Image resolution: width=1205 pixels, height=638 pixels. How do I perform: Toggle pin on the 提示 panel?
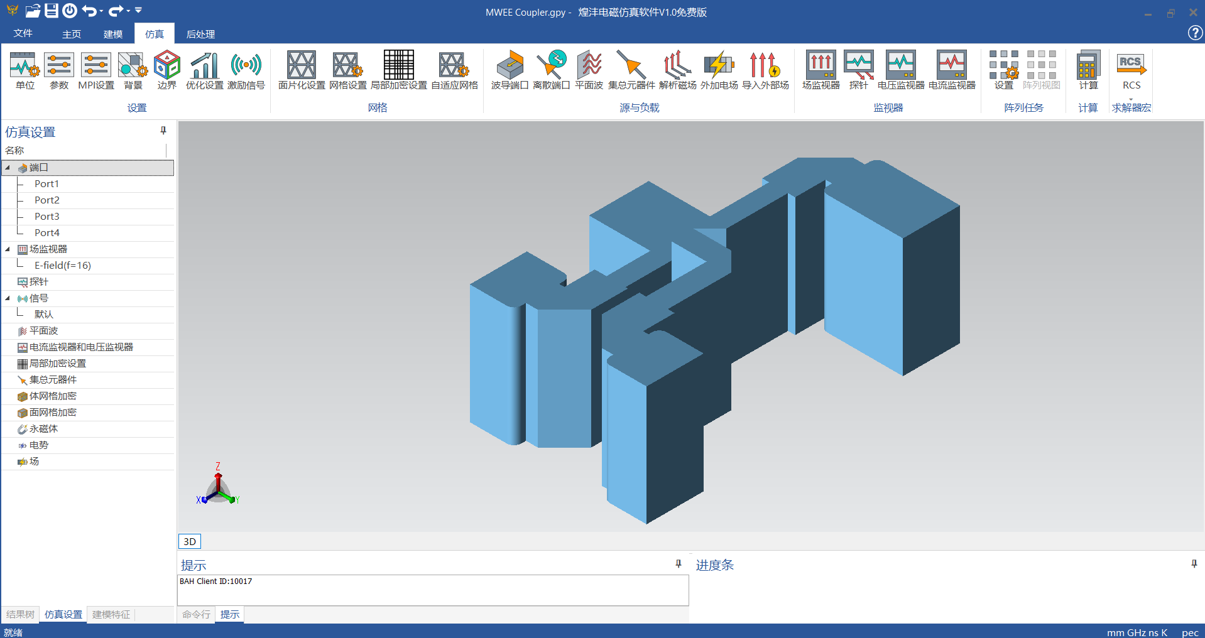tap(679, 564)
